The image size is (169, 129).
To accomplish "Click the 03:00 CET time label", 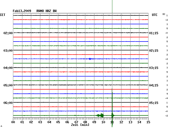I will [x=8, y=51].
